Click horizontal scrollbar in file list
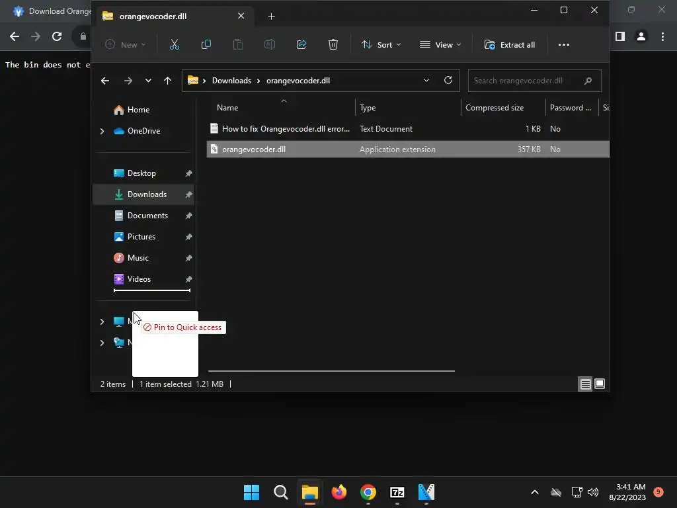Screen dimensions: 677x508 (x=331, y=370)
